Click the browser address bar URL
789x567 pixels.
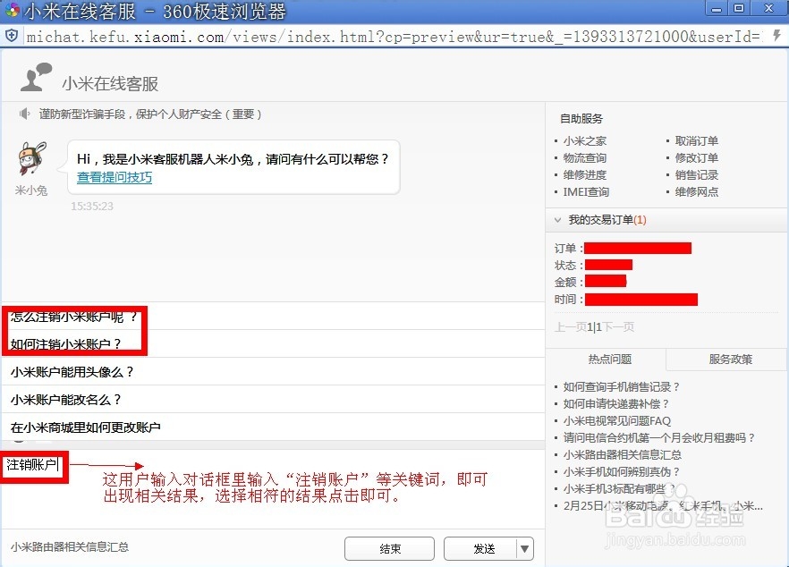point(394,37)
